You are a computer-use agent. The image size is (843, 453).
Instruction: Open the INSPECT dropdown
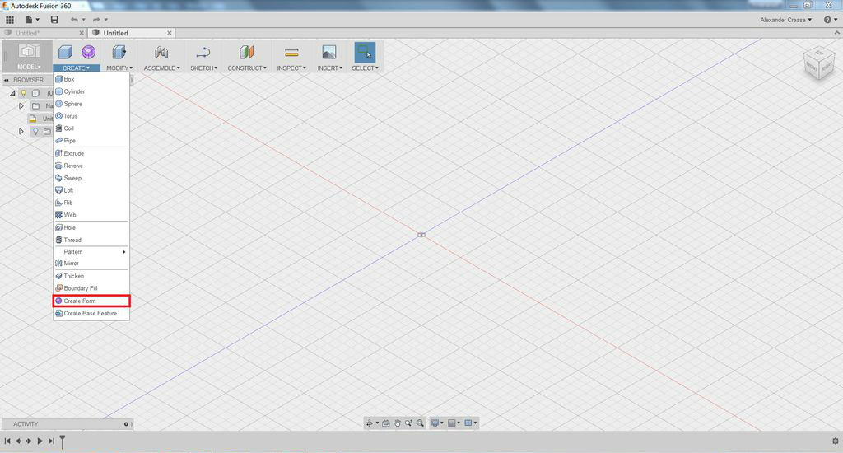click(291, 68)
